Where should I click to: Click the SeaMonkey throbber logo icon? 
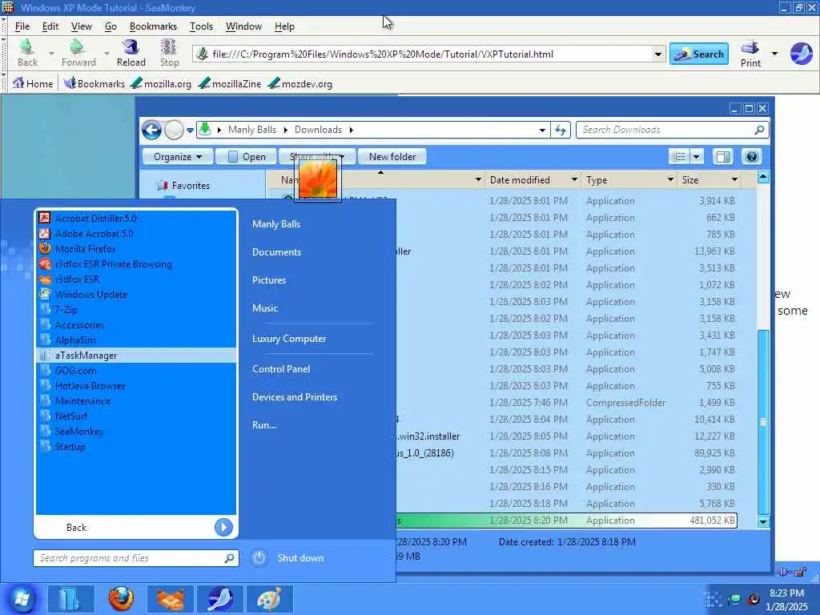801,54
